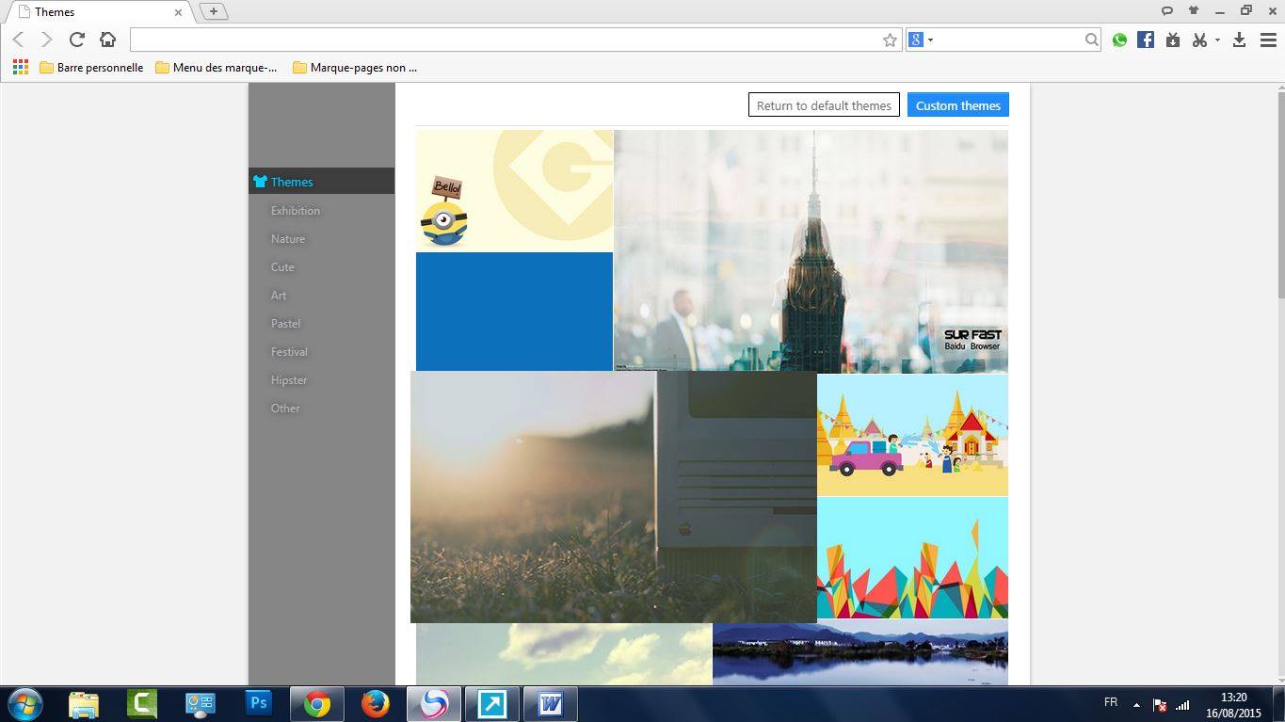Screen dimensions: 1285x722
Task: Open the browser hamburger menu
Action: point(1268,40)
